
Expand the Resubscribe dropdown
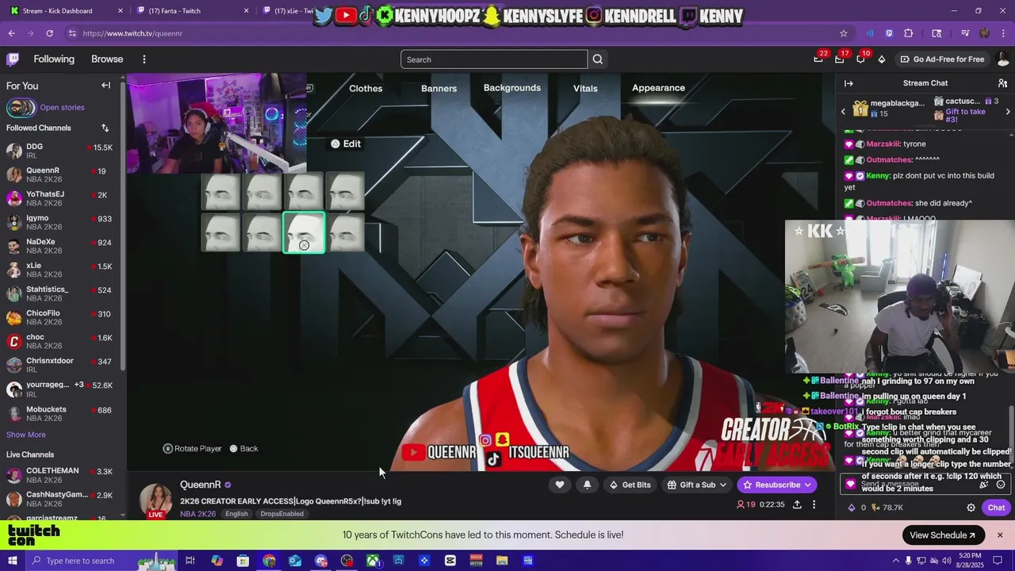(807, 485)
